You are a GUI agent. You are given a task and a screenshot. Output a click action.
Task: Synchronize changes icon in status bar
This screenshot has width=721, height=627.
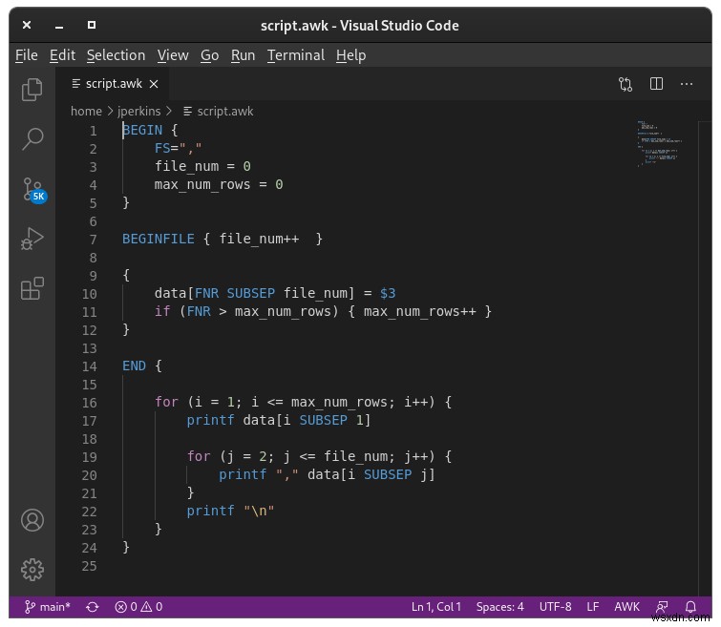(x=93, y=607)
